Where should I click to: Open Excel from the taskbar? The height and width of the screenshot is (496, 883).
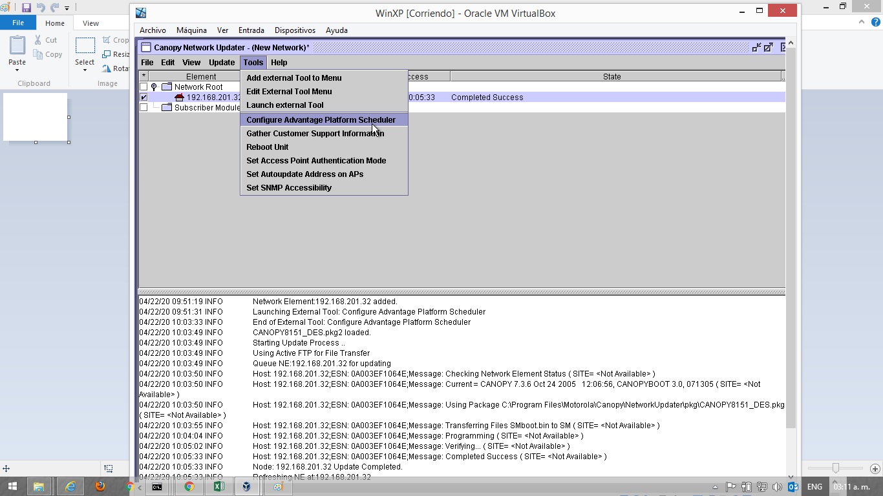point(218,486)
